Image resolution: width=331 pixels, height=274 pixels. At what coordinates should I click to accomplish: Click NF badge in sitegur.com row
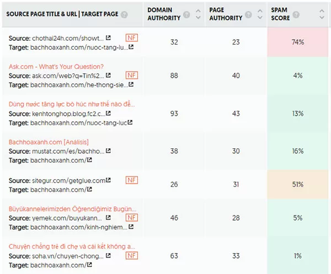pos(132,180)
